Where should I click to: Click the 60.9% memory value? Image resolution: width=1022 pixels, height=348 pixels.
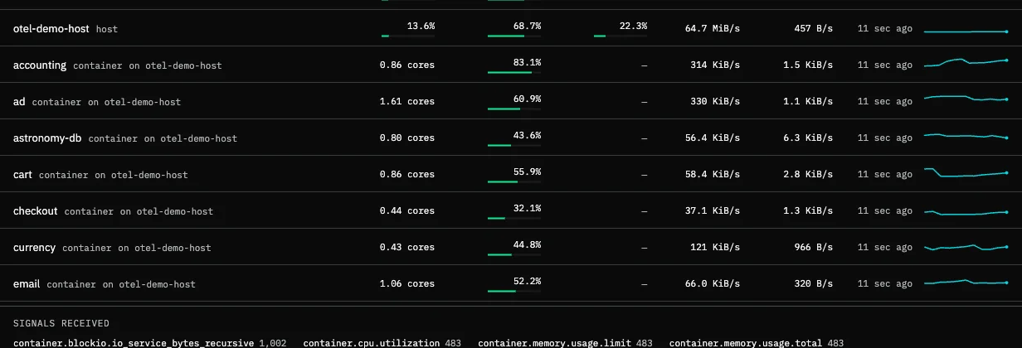(x=527, y=99)
